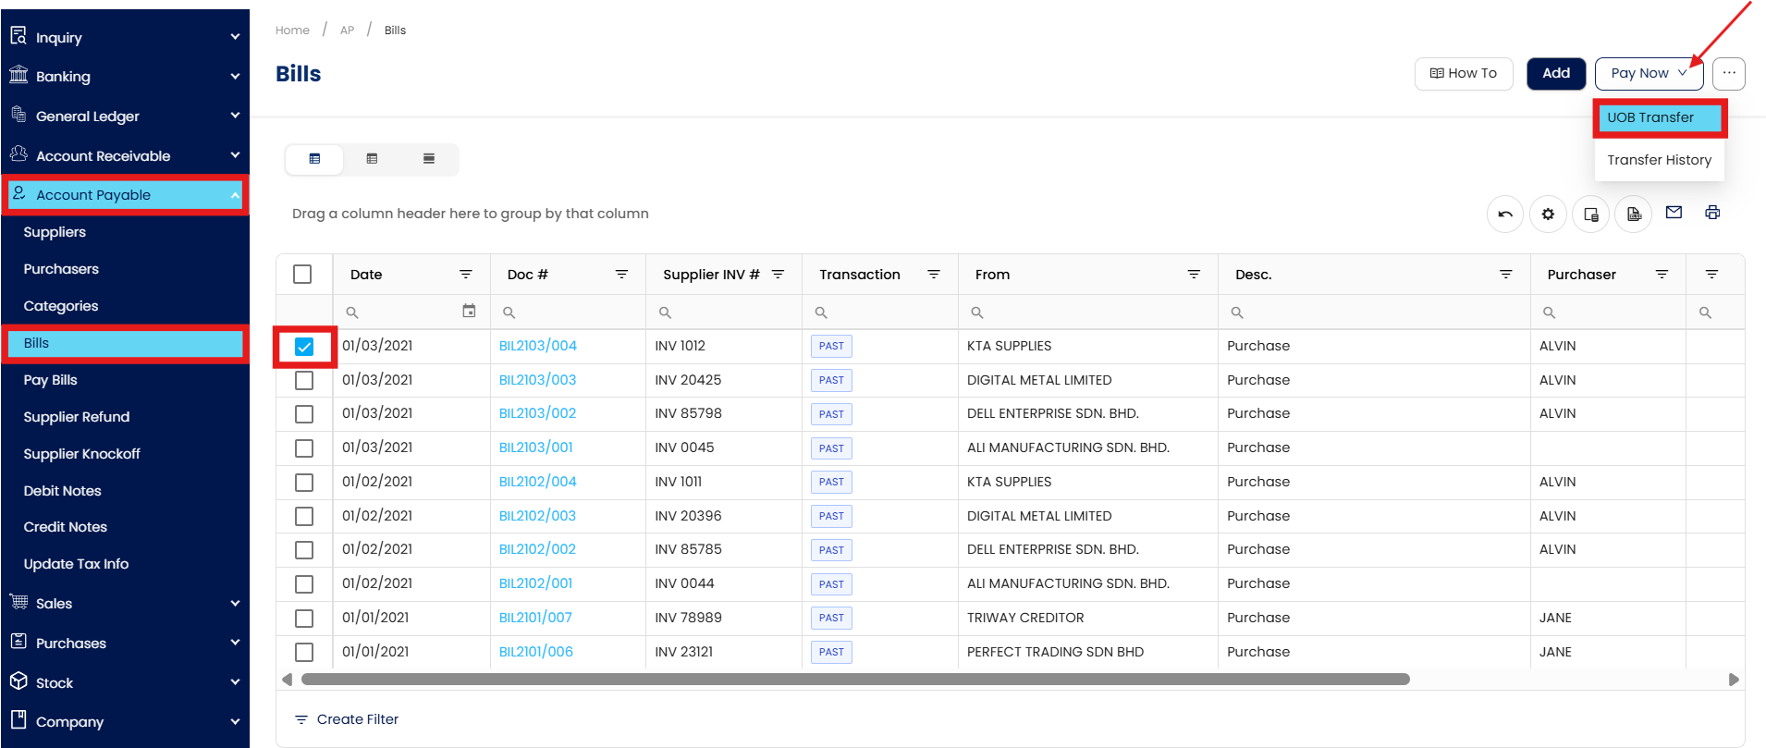Image resolution: width=1766 pixels, height=748 pixels.
Task: Click the printer icon
Action: 1712,213
